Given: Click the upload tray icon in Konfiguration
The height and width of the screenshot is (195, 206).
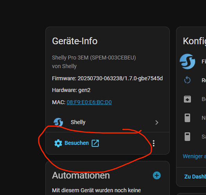Looking at the screenshot, I should [187, 99].
